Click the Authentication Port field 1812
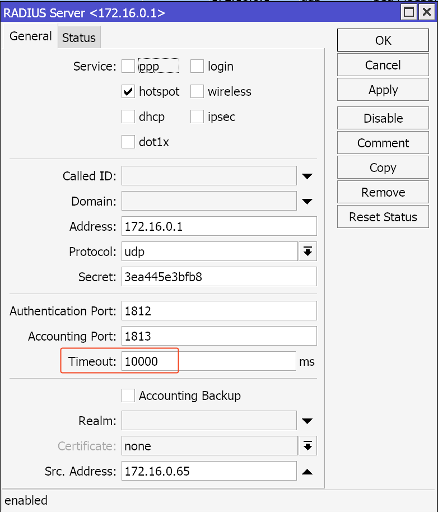Screen dimensions: 438x512 (x=219, y=311)
